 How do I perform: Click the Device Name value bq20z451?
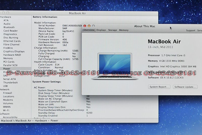tap(68, 31)
